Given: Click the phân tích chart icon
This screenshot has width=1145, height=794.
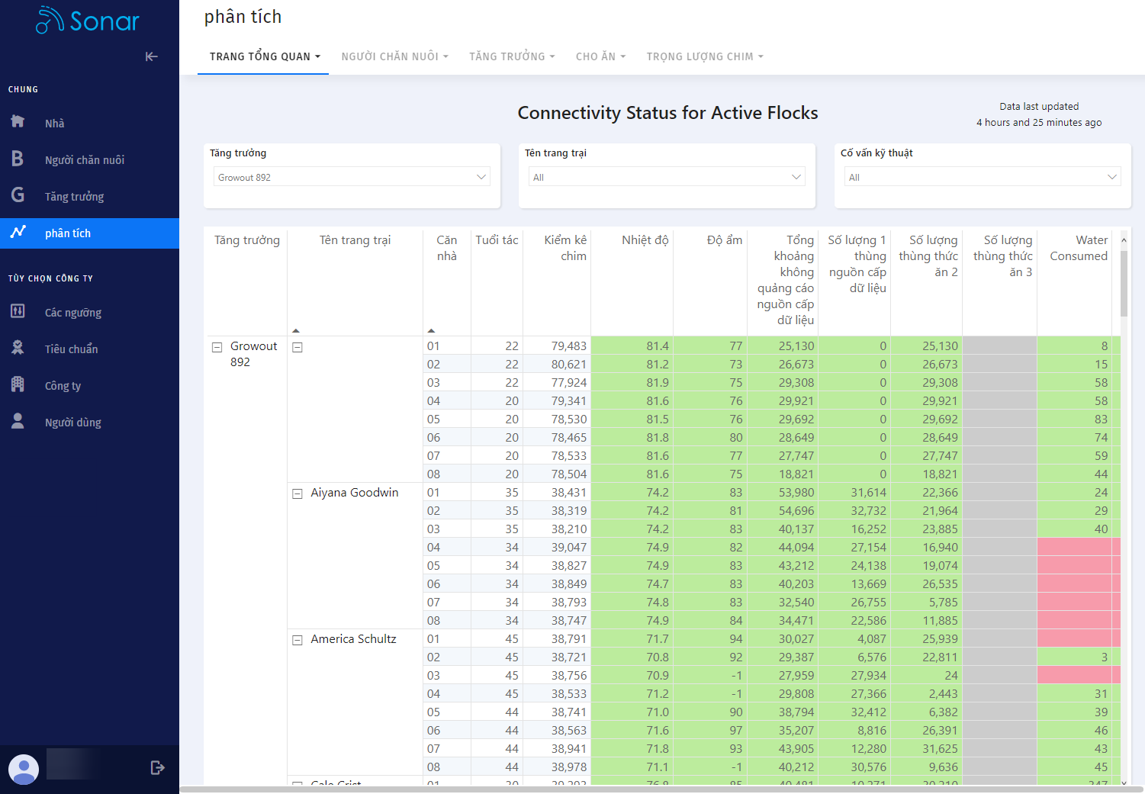Looking at the screenshot, I should click(18, 232).
